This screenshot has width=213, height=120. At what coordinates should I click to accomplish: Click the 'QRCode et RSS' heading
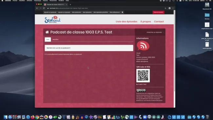pos(143,67)
